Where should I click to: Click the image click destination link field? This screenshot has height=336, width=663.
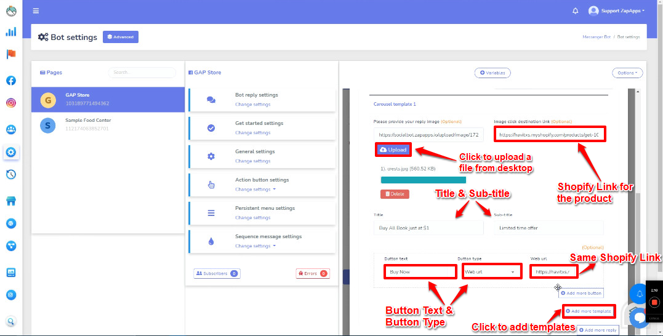pos(549,135)
